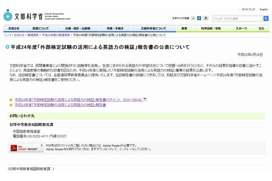The image size is (272, 181).
Task: Click the 文部科学省 logo
Action: click(37, 16)
